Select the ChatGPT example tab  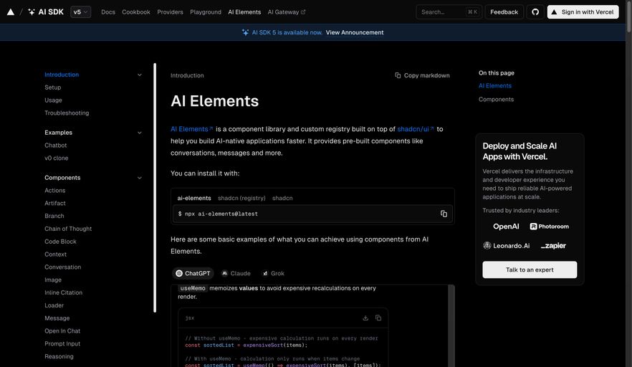click(193, 273)
